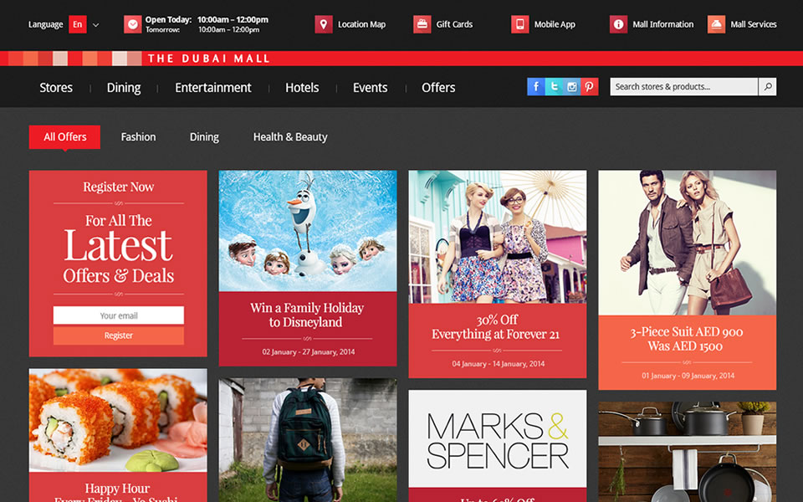This screenshot has width=803, height=502.
Task: Click the 02 January - 27 January, 2014 date
Action: (309, 352)
